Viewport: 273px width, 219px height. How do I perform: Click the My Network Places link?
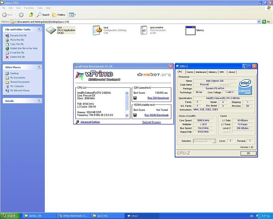(x=20, y=90)
